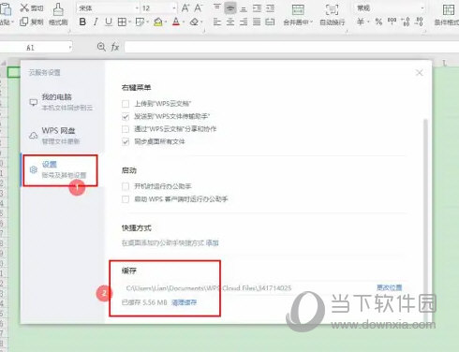Viewport: 459px width, 352px height.
Task: Uncheck the sync desktop files (同步桌面) checkbox
Action: 126,142
